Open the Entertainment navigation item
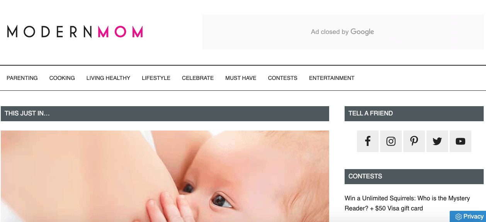486x222 pixels. coord(332,78)
